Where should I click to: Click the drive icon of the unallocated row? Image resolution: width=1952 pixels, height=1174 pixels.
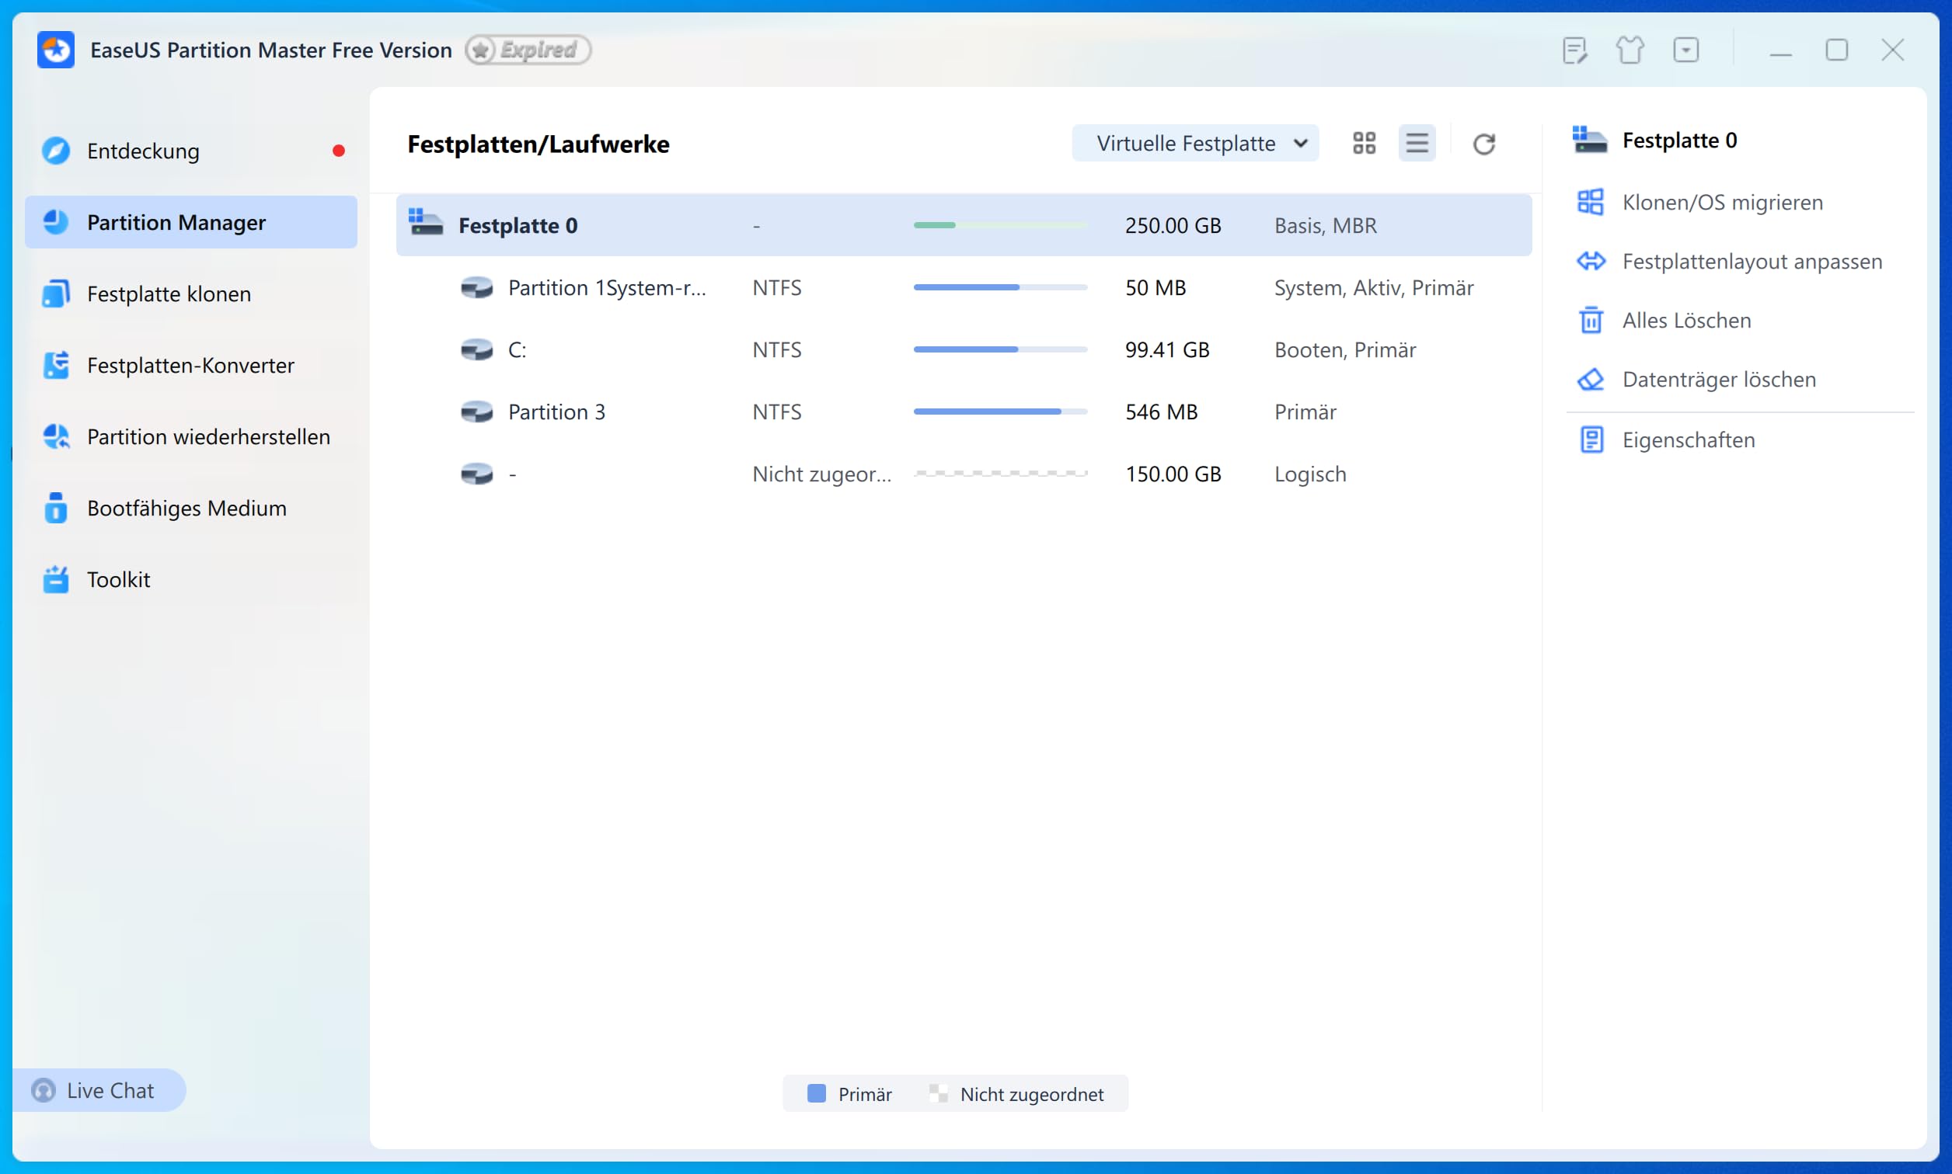477,474
